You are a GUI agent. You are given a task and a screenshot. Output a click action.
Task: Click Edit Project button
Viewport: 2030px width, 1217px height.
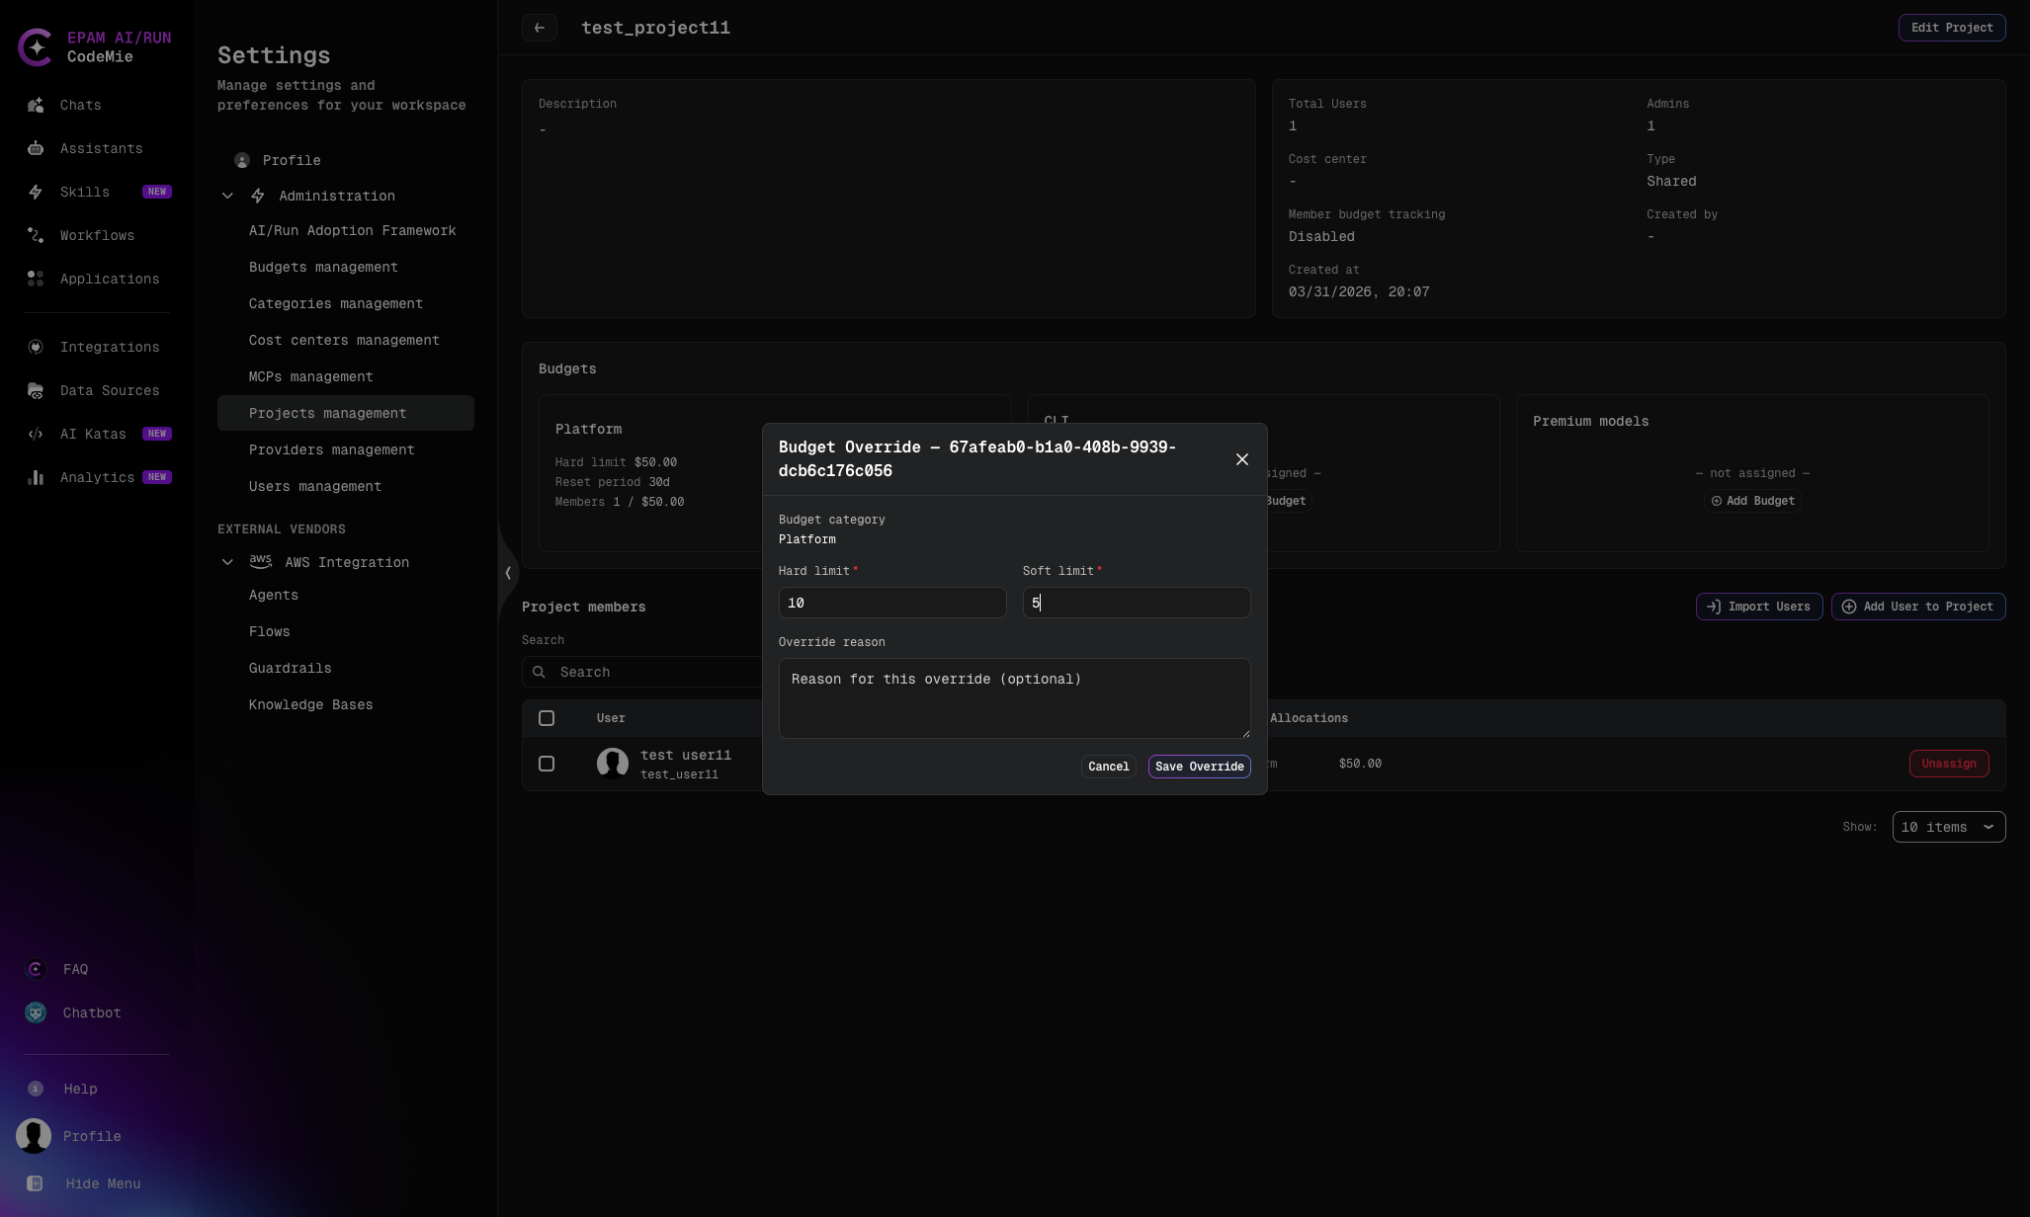click(x=1951, y=28)
